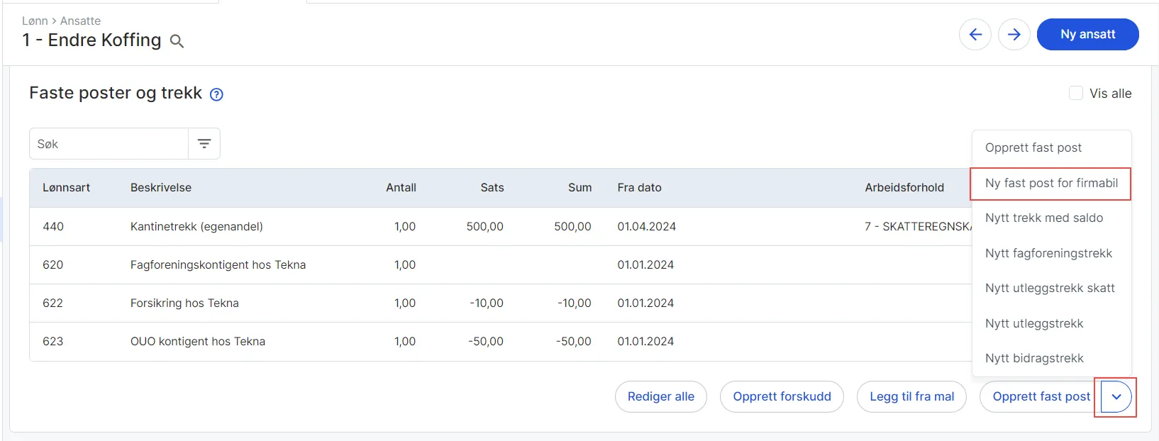Choose Nytt bidragstrekk from dropdown list
1159x441 pixels.
1034,358
